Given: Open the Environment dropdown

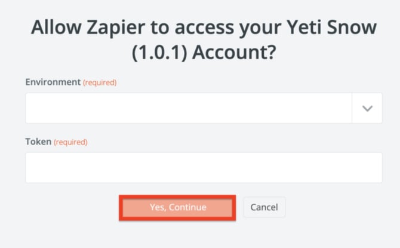Looking at the screenshot, I should coord(367,108).
